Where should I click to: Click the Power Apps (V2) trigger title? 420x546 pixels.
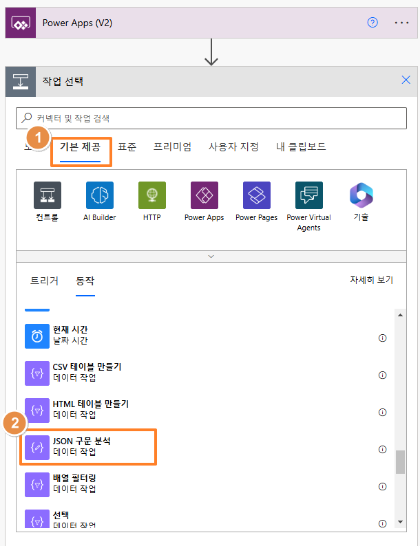tap(77, 23)
